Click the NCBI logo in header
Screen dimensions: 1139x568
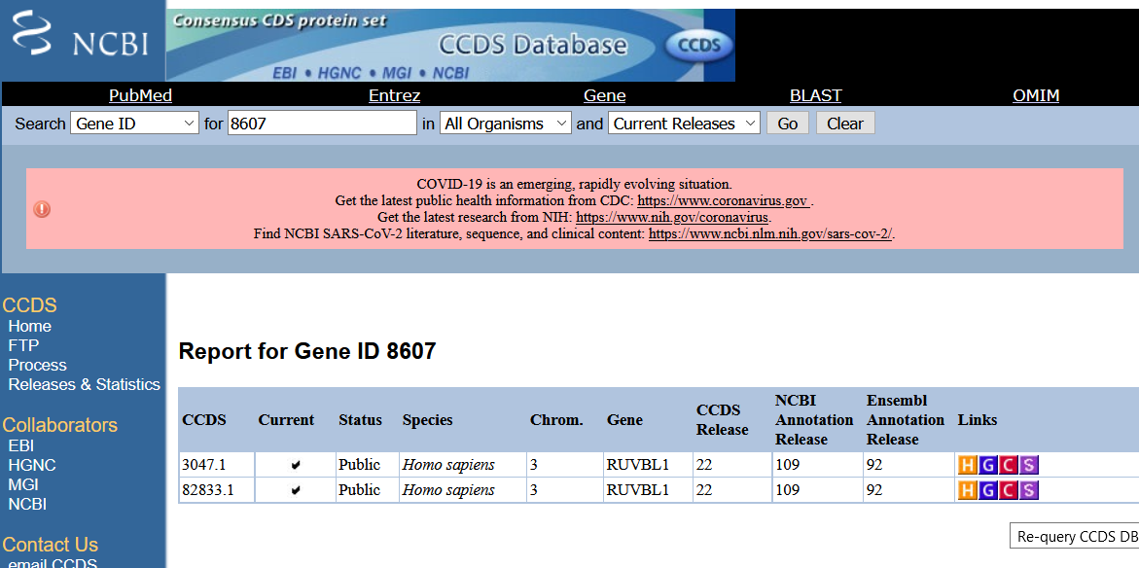(x=82, y=41)
